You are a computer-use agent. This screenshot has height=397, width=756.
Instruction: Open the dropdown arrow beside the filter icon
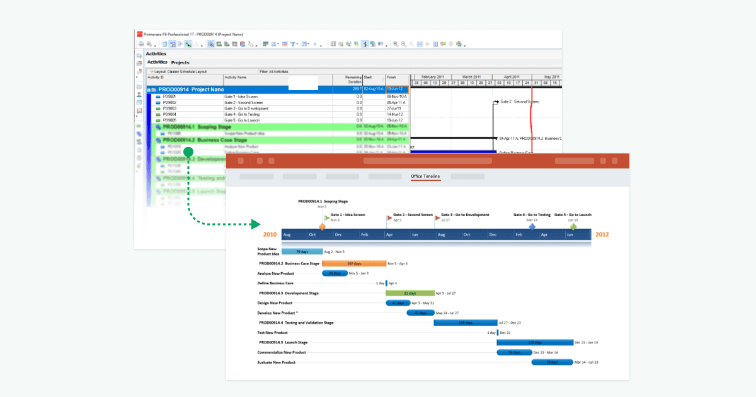297,44
